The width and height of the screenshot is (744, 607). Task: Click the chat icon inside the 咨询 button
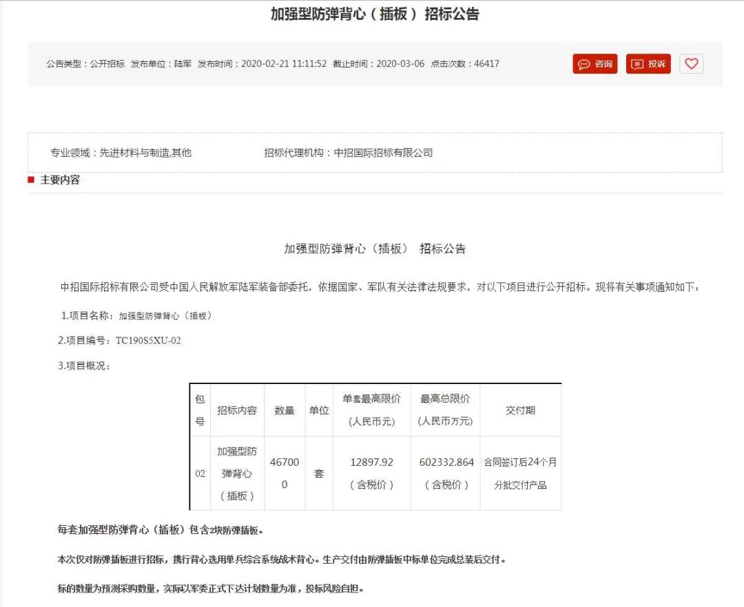[583, 63]
